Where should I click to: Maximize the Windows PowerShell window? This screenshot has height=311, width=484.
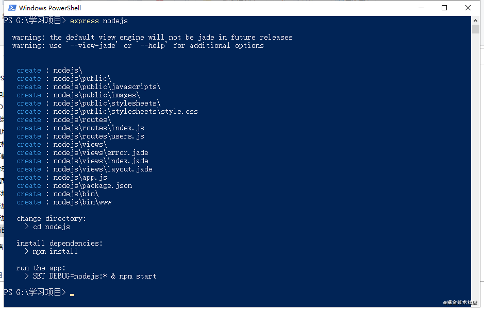tap(444, 8)
